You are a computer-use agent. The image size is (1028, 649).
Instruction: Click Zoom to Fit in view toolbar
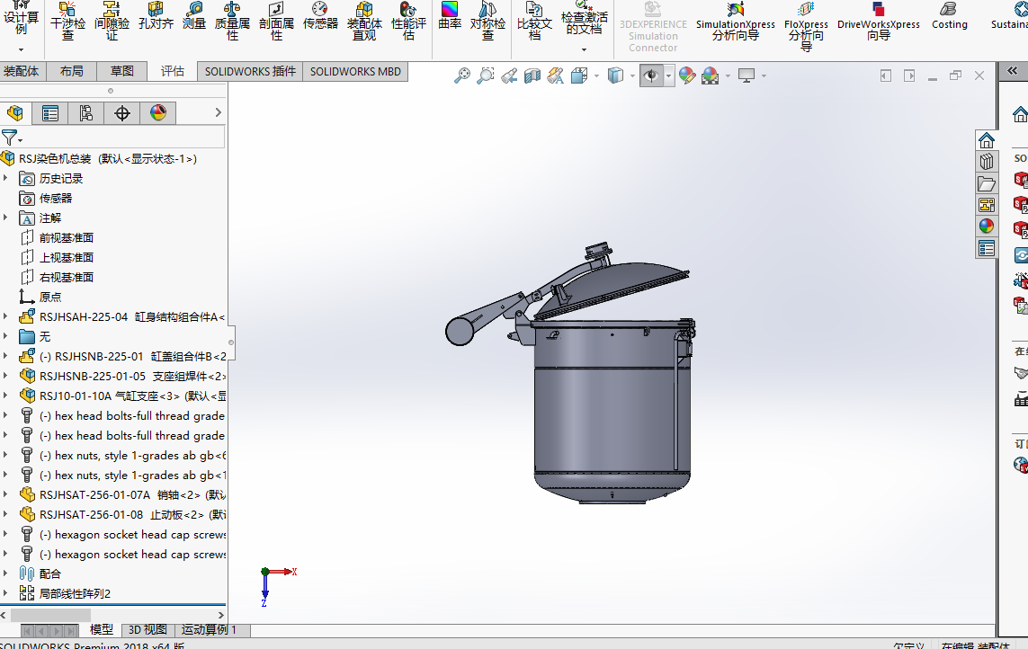(462, 76)
